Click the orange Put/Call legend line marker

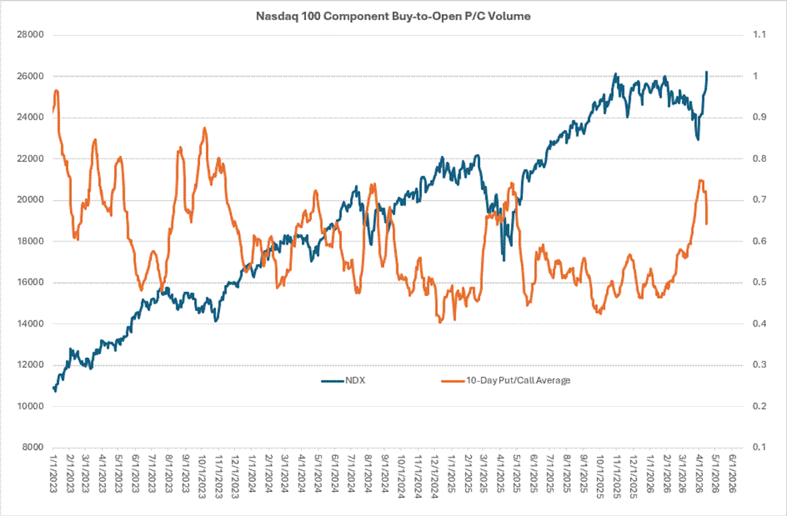pos(453,381)
